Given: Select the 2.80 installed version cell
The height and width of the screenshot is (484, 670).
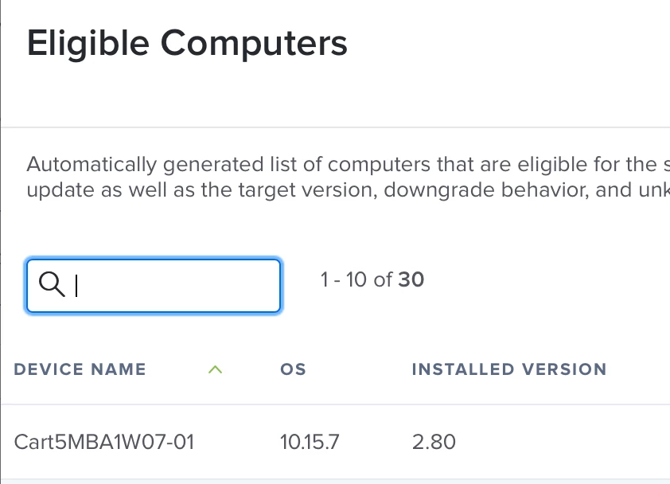Looking at the screenshot, I should (434, 442).
